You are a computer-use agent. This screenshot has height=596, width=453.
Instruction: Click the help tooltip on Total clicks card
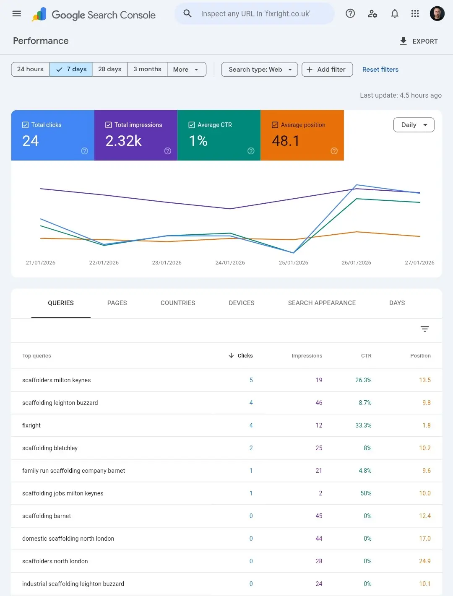(84, 151)
